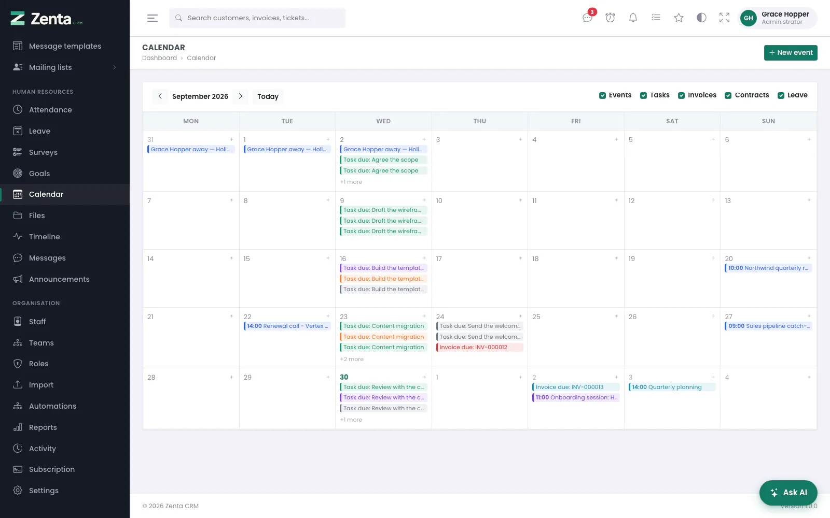Show +2 more events on September 23

coord(352,359)
